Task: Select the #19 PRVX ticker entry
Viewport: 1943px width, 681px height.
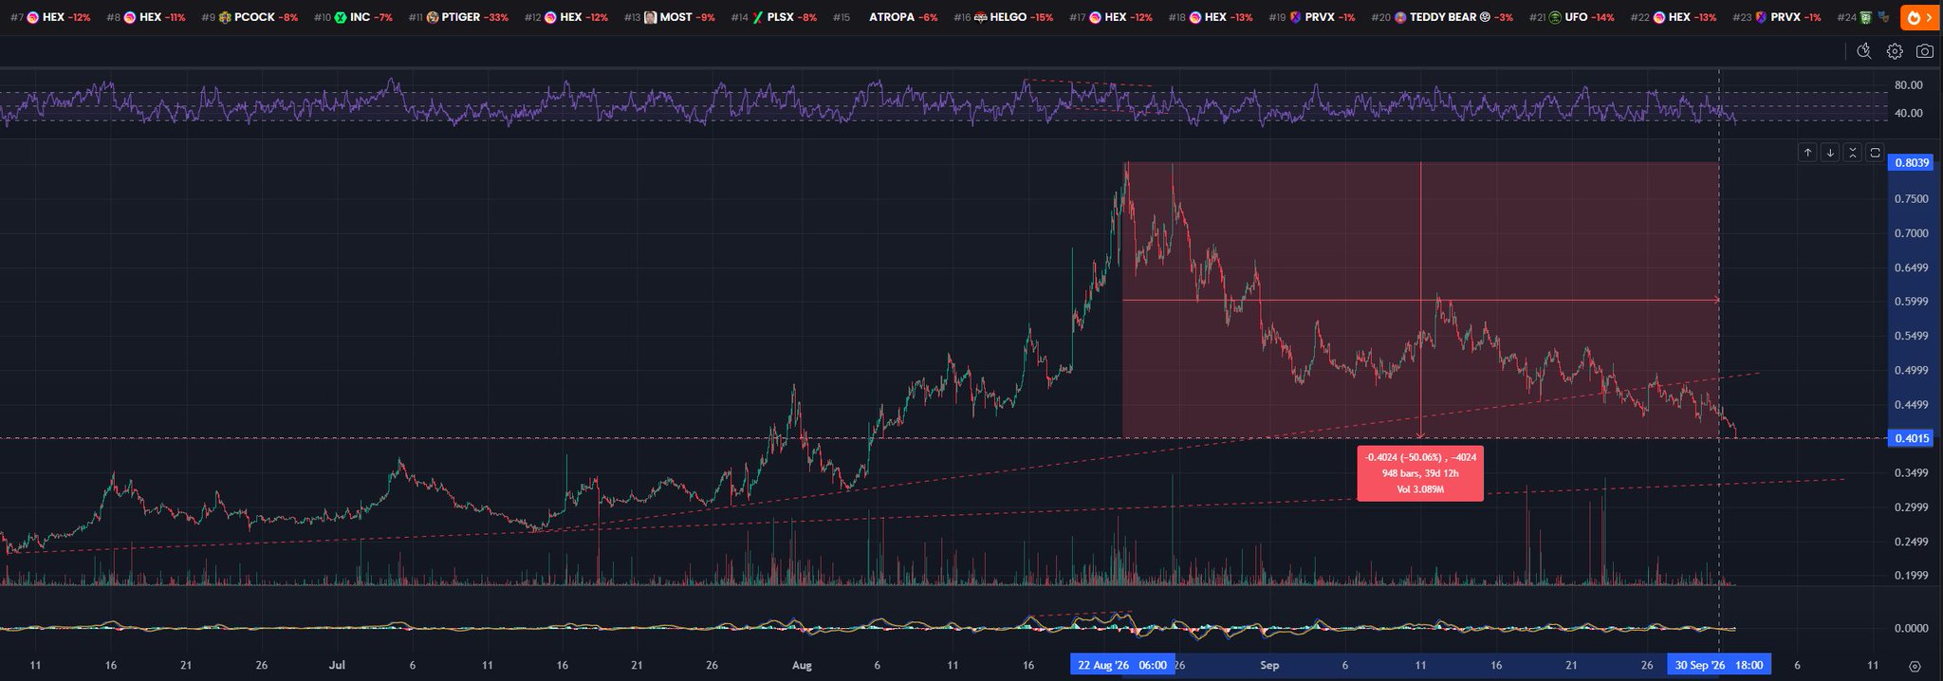Action: (x=1312, y=17)
